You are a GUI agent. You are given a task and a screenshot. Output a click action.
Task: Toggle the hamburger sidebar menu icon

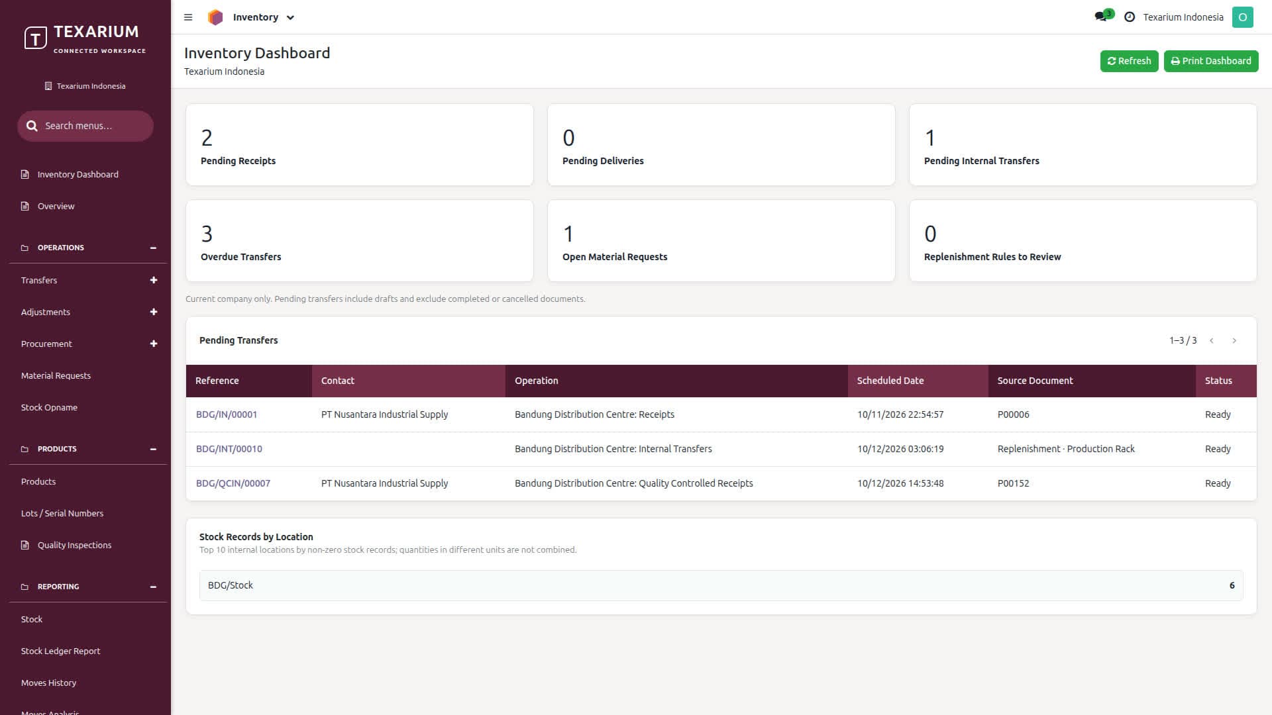pos(188,17)
